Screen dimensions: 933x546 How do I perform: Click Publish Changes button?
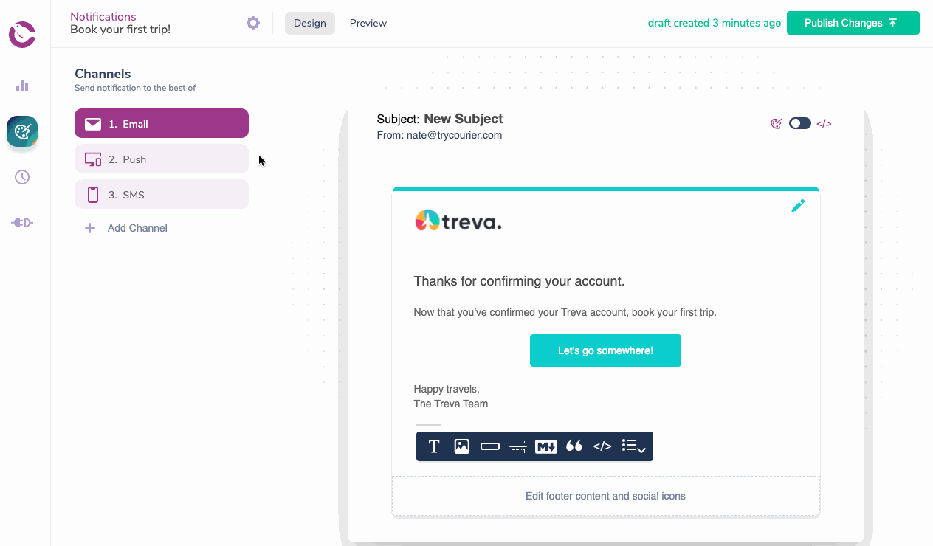click(x=853, y=23)
